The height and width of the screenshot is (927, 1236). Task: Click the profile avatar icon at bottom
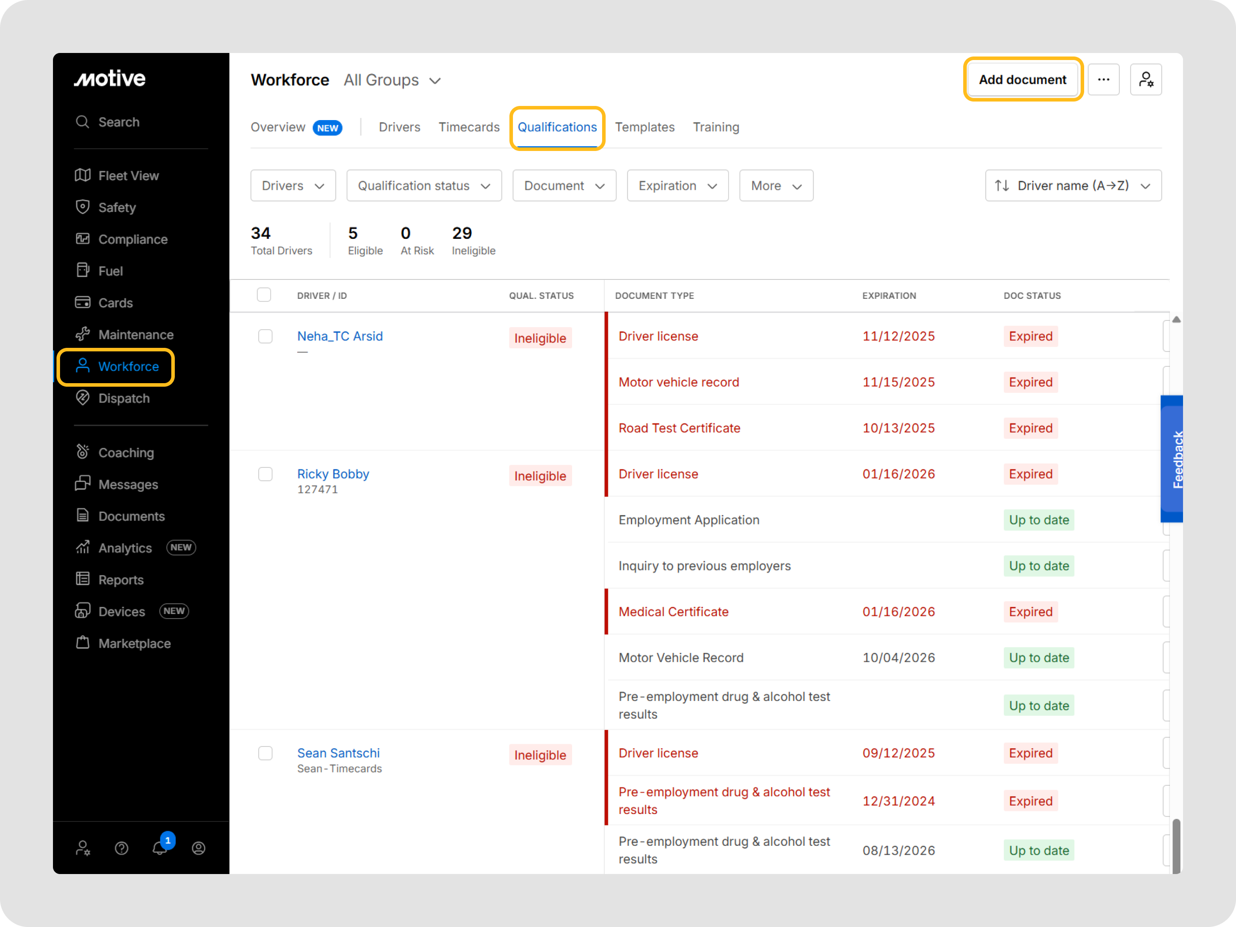[198, 848]
